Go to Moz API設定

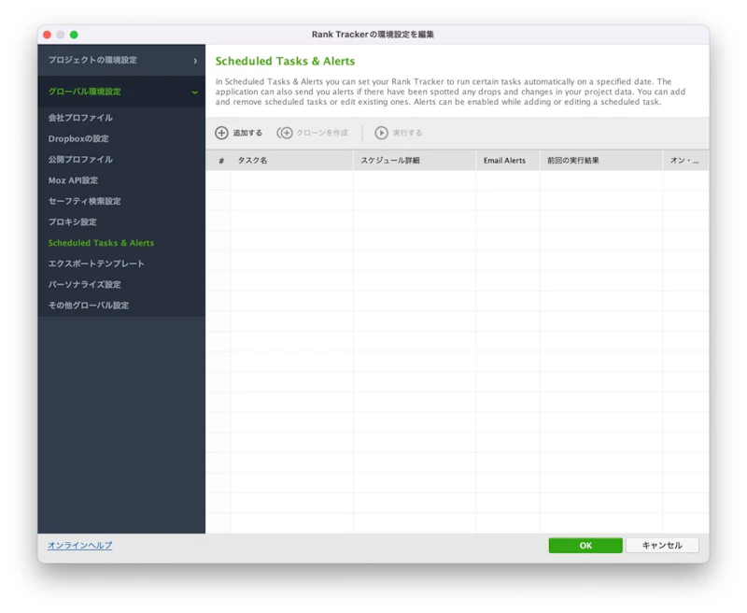(73, 180)
